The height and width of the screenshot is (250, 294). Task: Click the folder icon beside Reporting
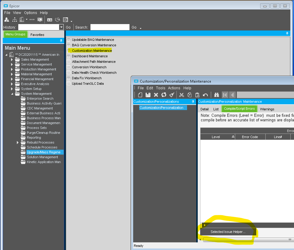(x=23, y=137)
